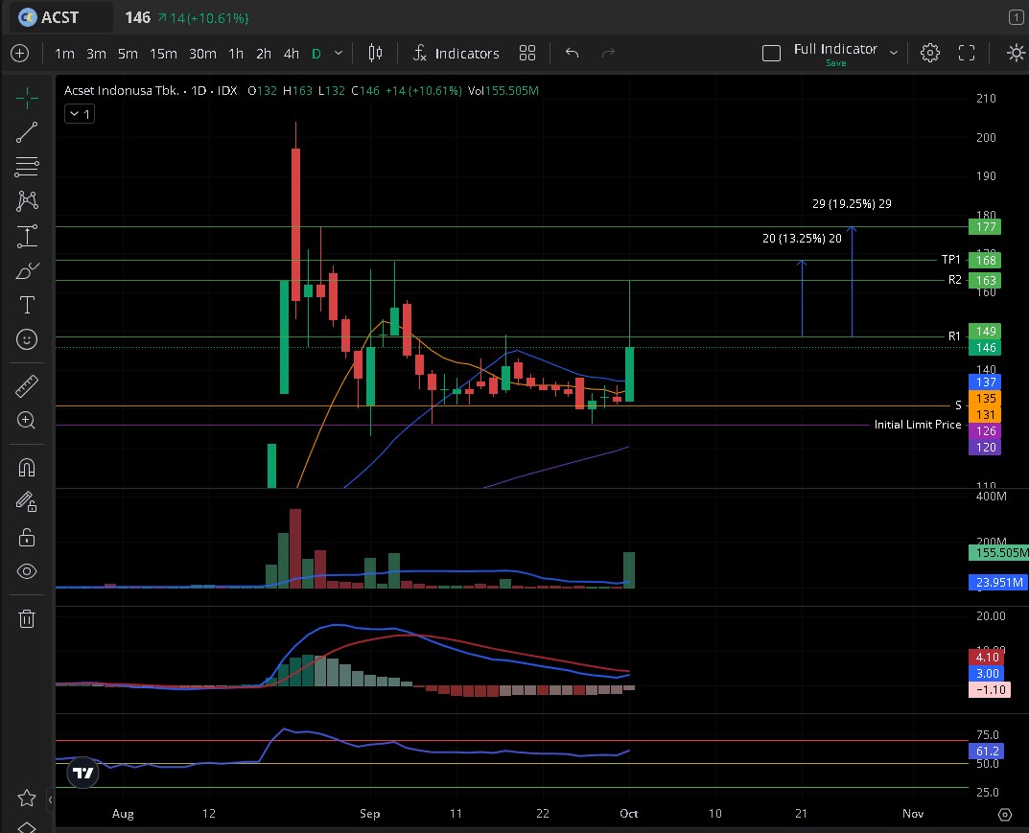
Task: Open the candlestick chart type selector
Action: (375, 54)
